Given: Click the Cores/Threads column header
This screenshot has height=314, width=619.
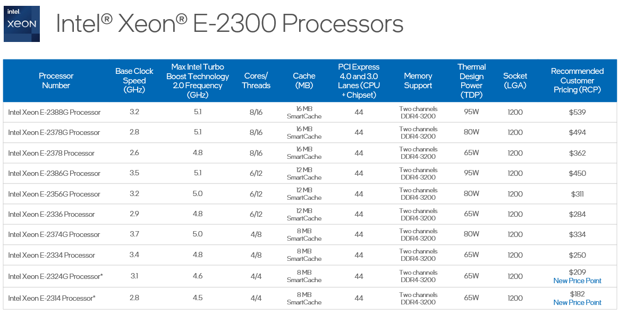Looking at the screenshot, I should click(x=256, y=81).
